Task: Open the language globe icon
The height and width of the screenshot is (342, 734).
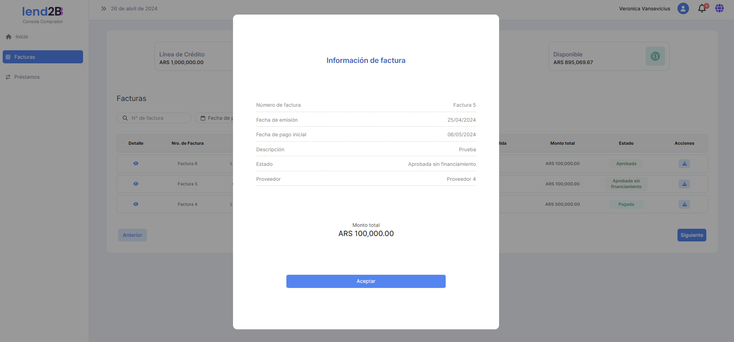Action: coord(719,8)
